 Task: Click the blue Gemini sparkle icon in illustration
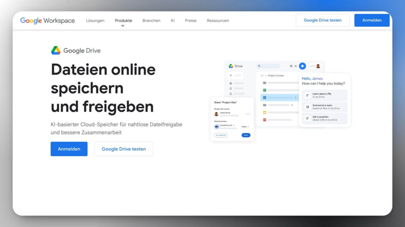(303, 66)
